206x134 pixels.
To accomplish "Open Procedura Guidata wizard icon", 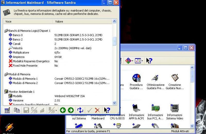I will pos(136,82).
